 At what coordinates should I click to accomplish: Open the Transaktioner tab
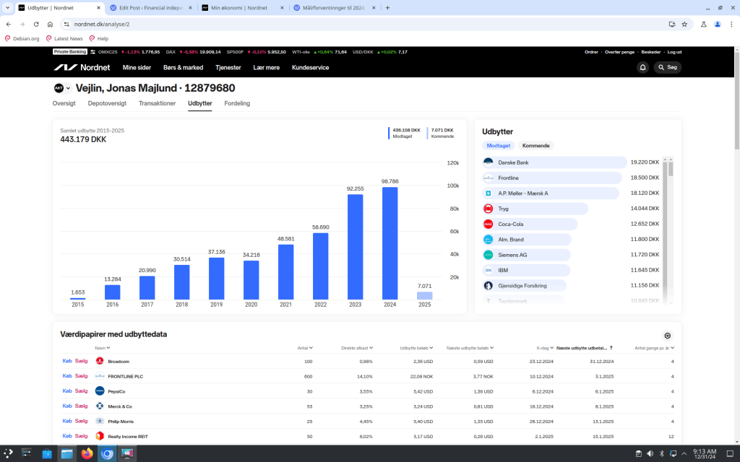point(157,103)
